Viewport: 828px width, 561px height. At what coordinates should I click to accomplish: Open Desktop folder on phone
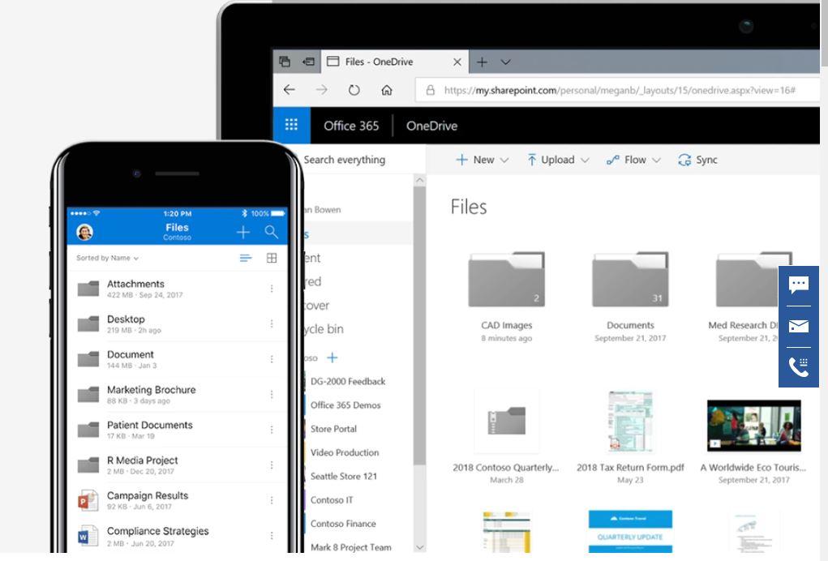coord(177,324)
